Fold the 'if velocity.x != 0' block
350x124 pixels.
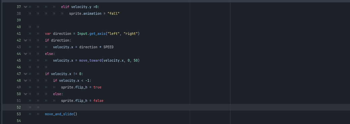26,74
